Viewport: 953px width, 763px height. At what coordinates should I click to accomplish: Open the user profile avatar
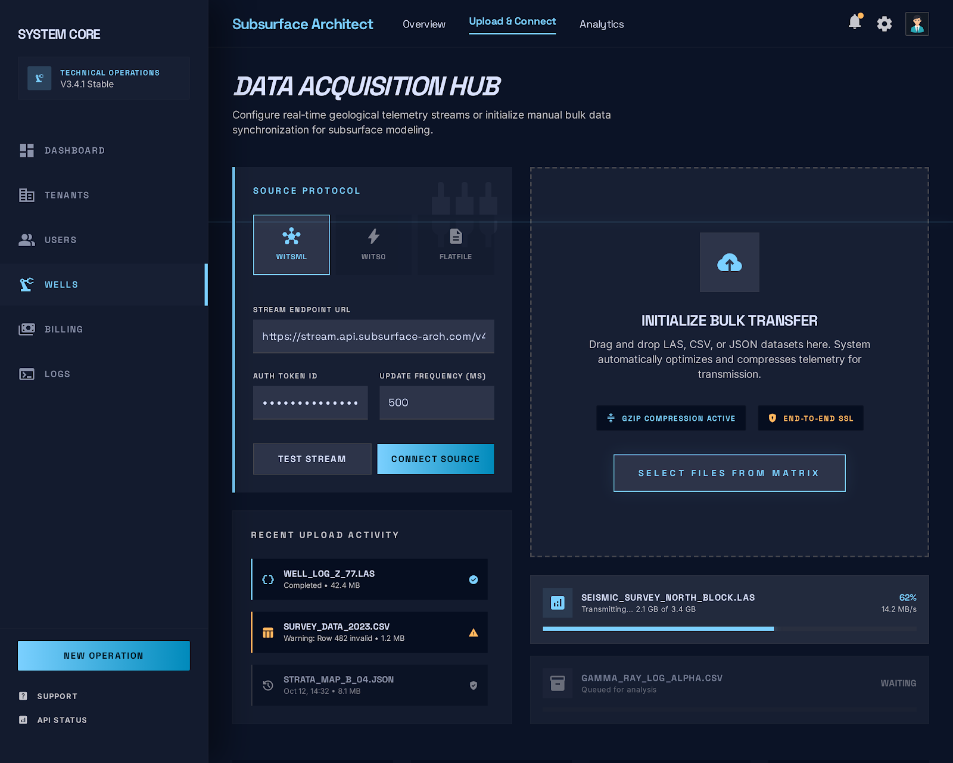point(917,24)
